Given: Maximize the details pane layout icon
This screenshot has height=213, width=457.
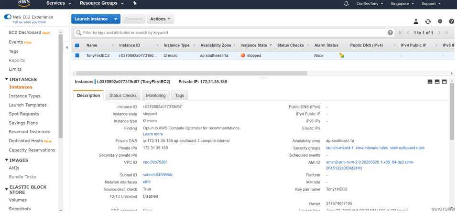Looking at the screenshot, I should point(444,82).
